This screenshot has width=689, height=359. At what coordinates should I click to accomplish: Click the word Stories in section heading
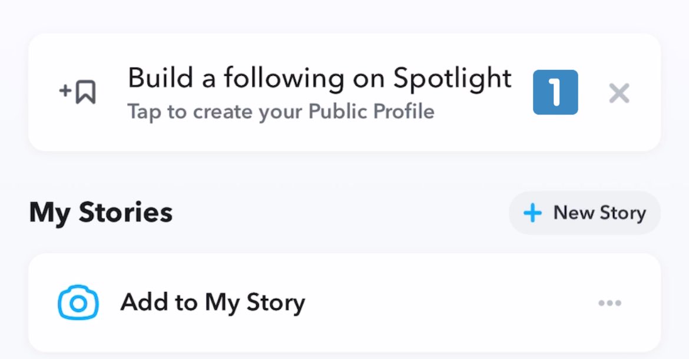click(125, 213)
